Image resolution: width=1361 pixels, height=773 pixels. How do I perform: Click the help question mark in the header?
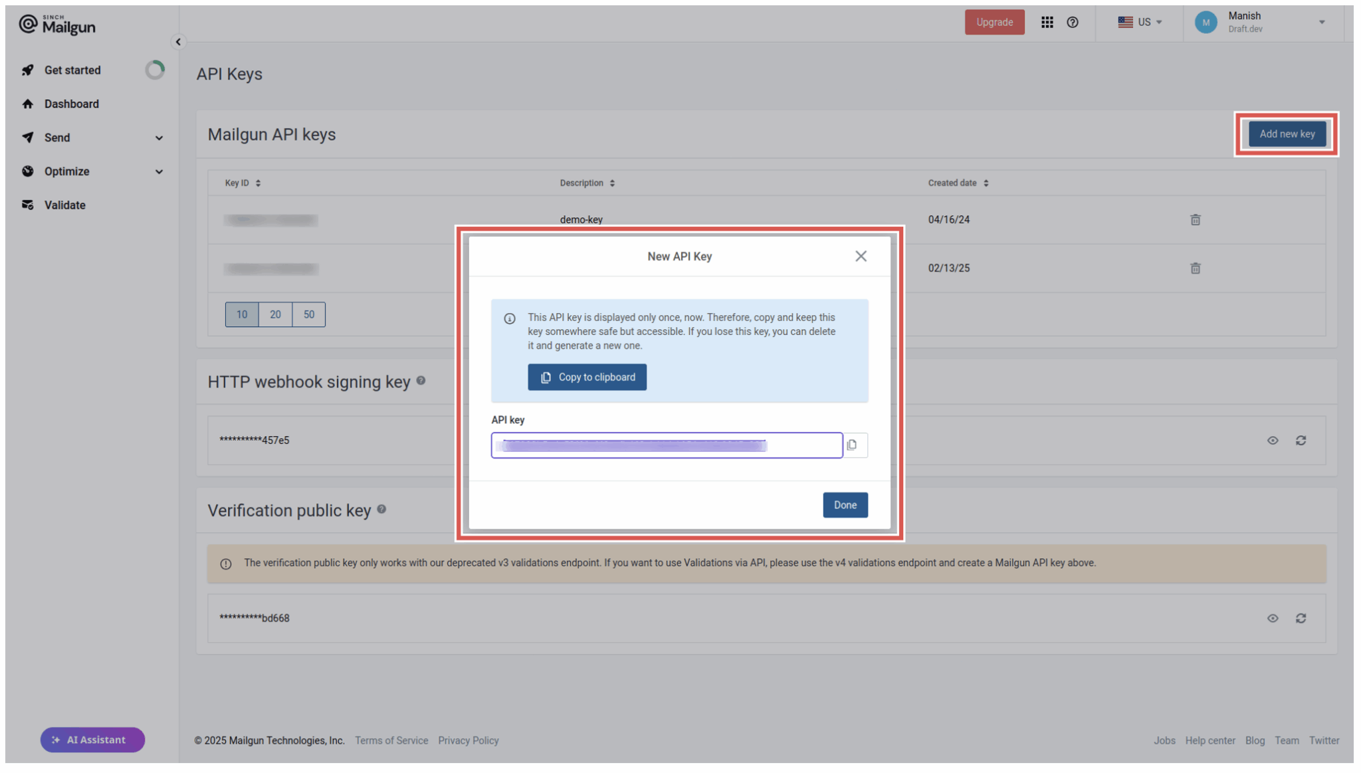pos(1073,22)
